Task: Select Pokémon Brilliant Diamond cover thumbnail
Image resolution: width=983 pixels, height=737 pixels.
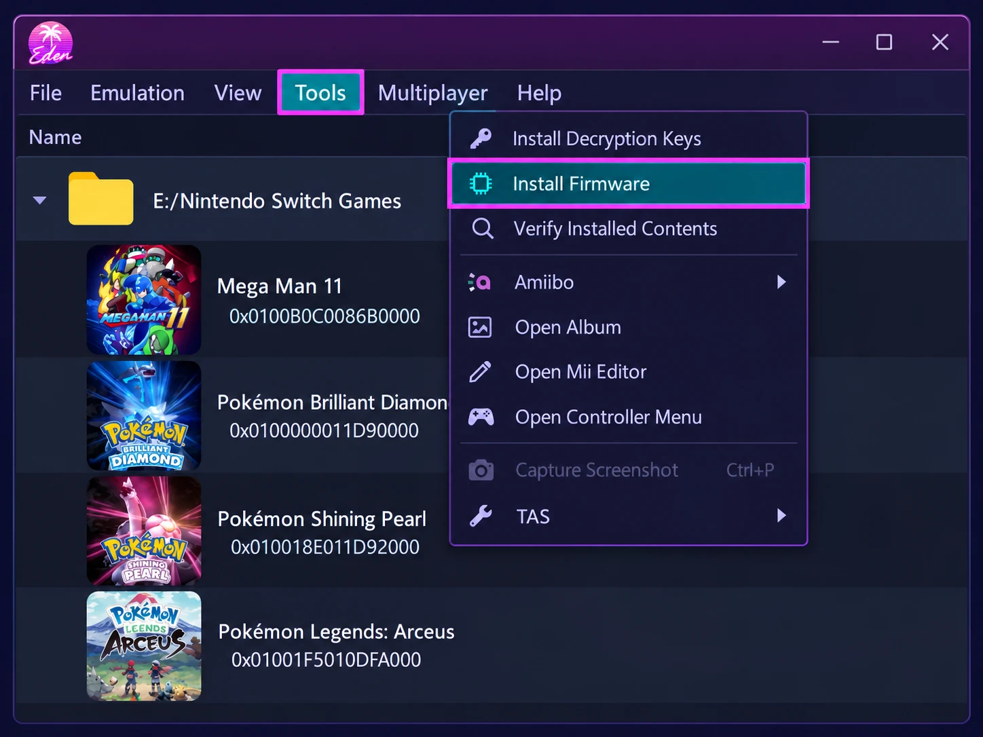Action: tap(144, 415)
